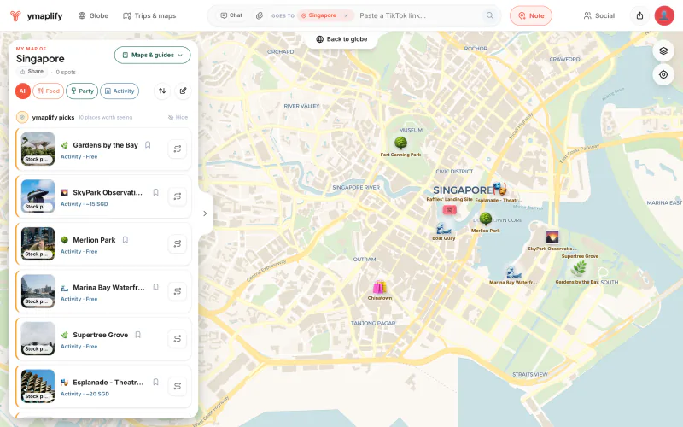683x427 pixels.
Task: Click the Boat Quay wave marker
Action: (443, 228)
